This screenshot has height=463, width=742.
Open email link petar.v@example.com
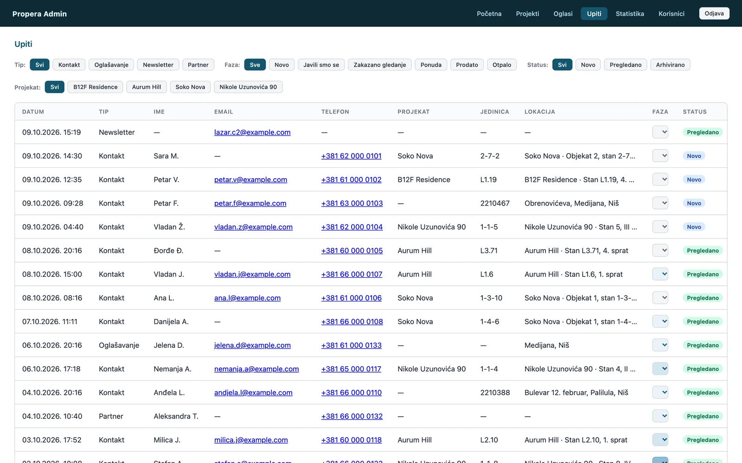point(250,180)
